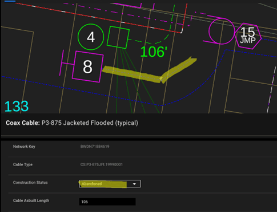
Task: Click the green 106' length label
Action: (x=154, y=52)
